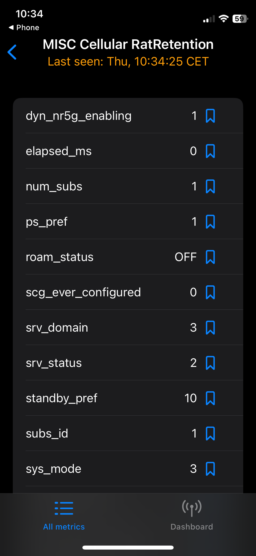Viewport: 256px width, 556px height.
Task: Tap the standby_pref value 10
Action: (190, 398)
